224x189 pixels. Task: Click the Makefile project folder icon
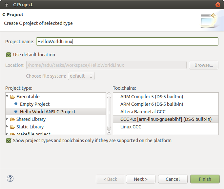point(13,134)
